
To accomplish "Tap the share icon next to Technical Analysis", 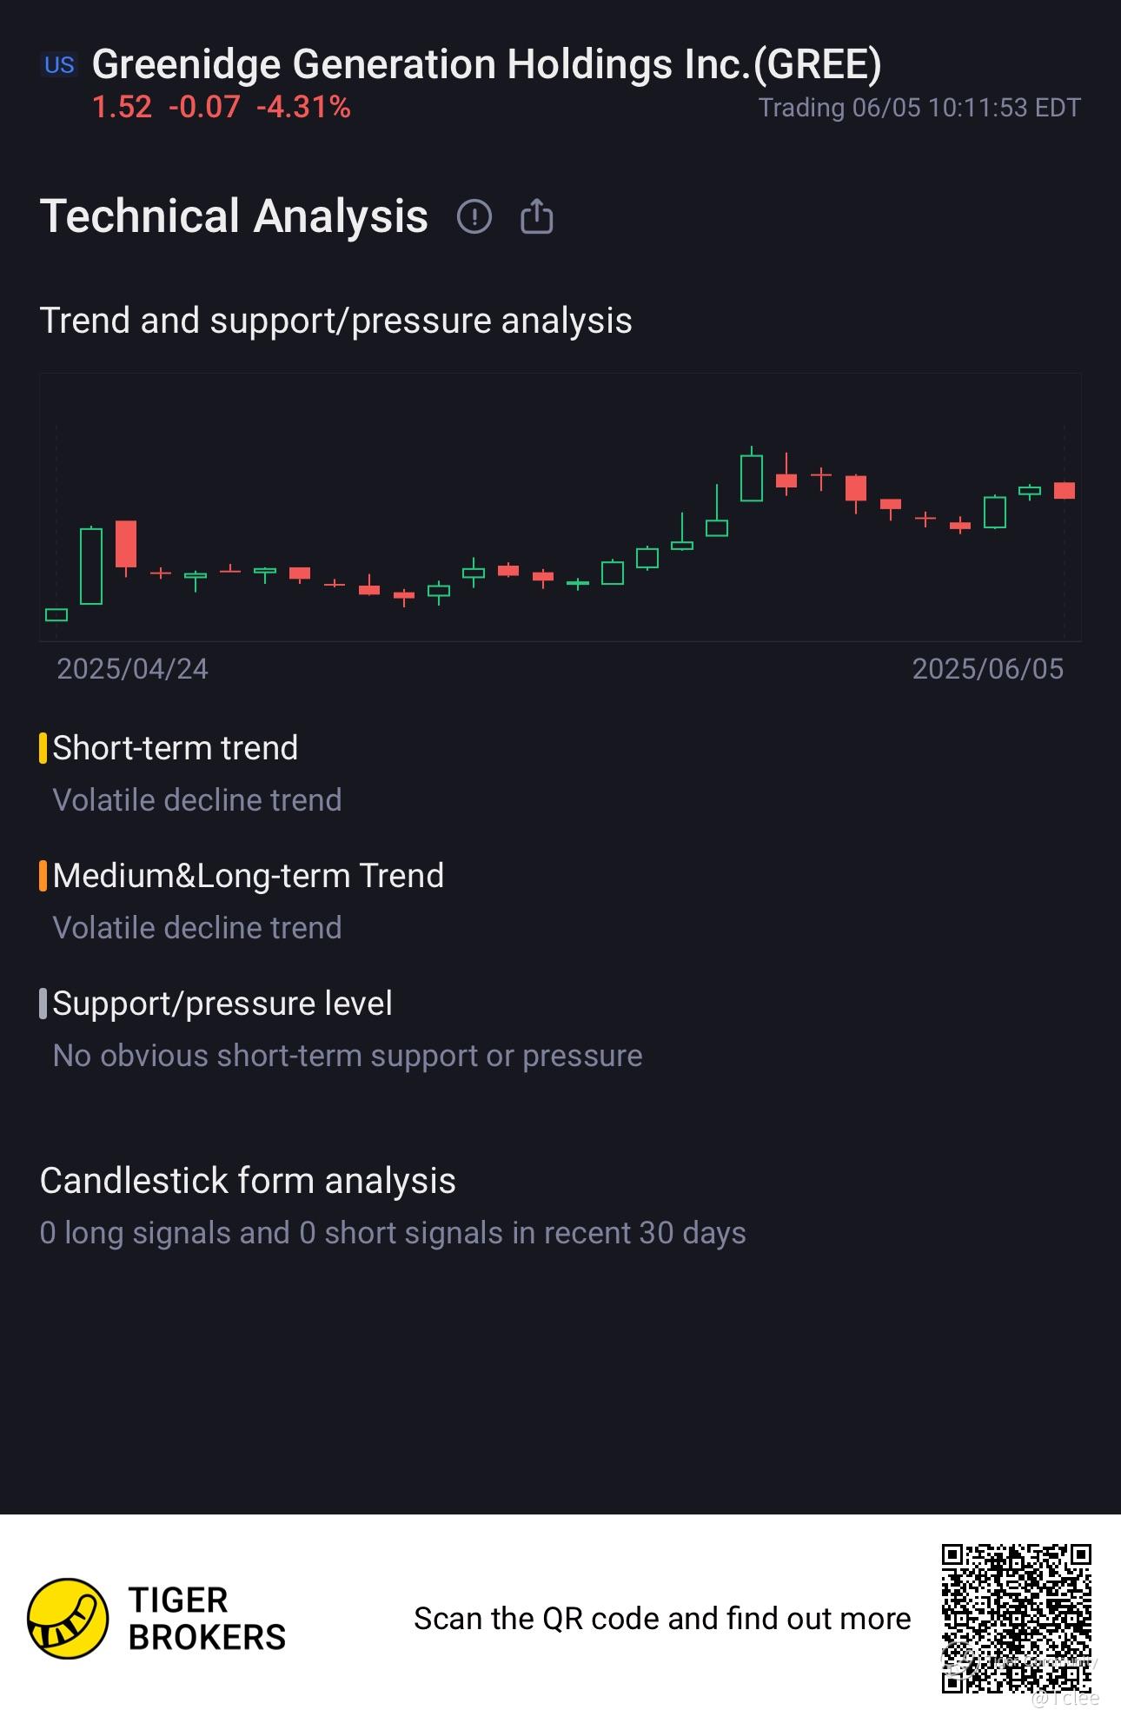I will [x=536, y=216].
